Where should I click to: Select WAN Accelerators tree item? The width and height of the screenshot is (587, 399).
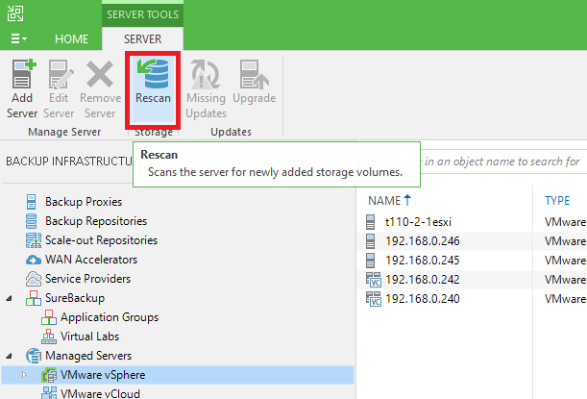pos(91,260)
